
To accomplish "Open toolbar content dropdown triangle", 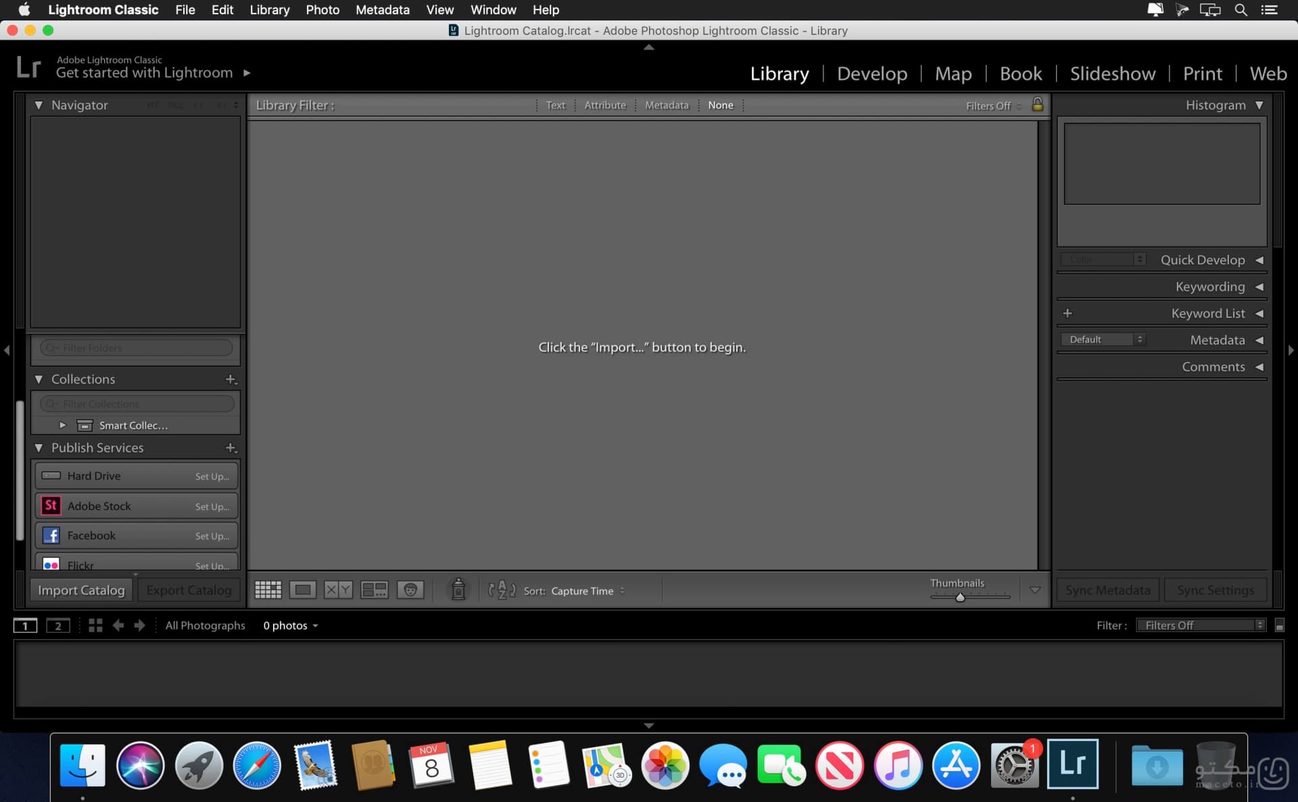I will pyautogui.click(x=1034, y=590).
